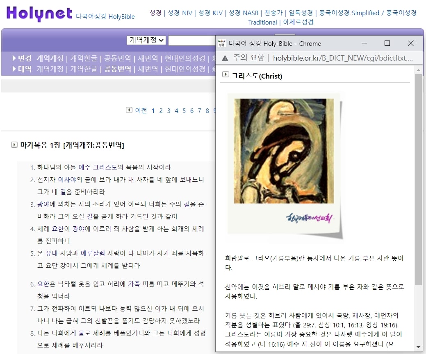Select 현대인의성경 in the 변경 row
426x354 pixels.
point(185,59)
